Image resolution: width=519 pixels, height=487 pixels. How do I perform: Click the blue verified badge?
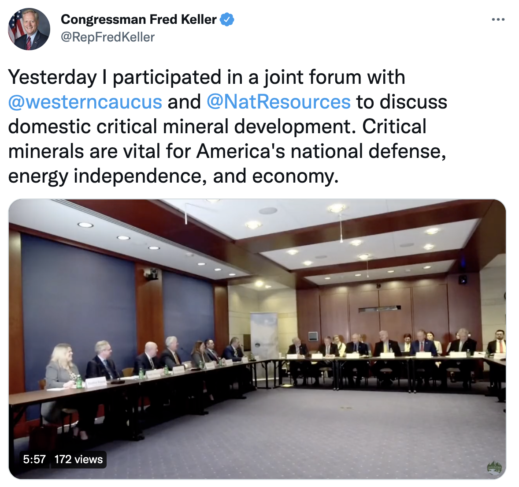tap(227, 19)
